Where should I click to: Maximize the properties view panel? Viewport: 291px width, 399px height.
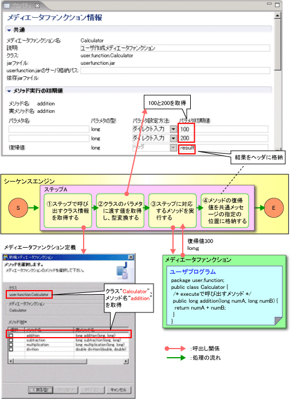click(x=277, y=5)
